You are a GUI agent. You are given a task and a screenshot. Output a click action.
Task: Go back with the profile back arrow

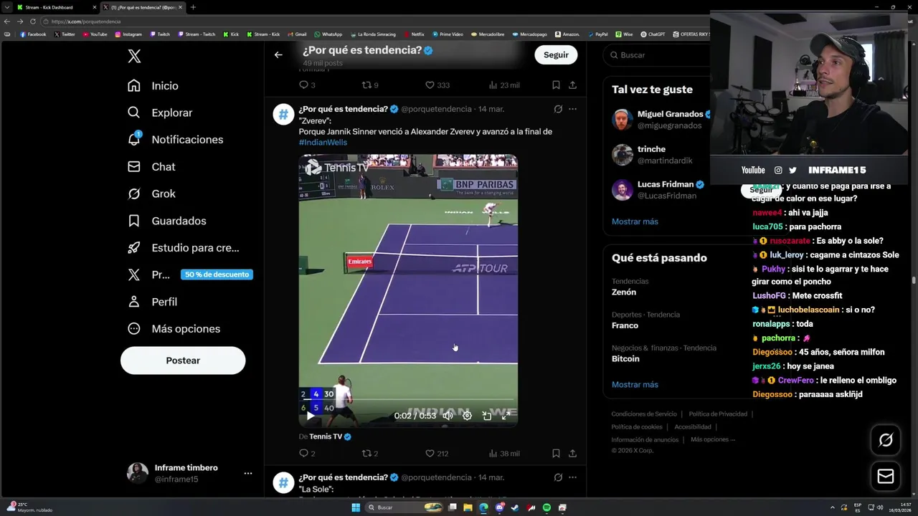click(x=278, y=54)
